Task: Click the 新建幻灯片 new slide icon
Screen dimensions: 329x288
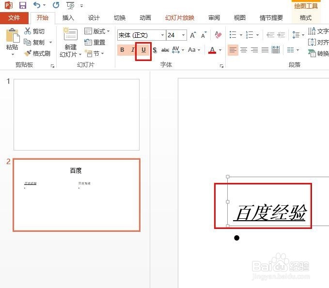Action: click(x=71, y=34)
